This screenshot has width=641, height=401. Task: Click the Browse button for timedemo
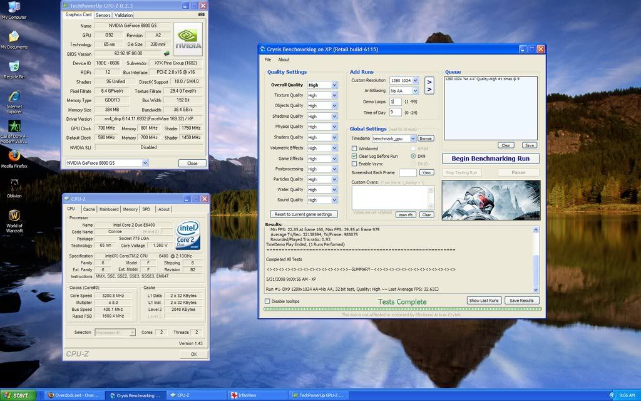(426, 138)
